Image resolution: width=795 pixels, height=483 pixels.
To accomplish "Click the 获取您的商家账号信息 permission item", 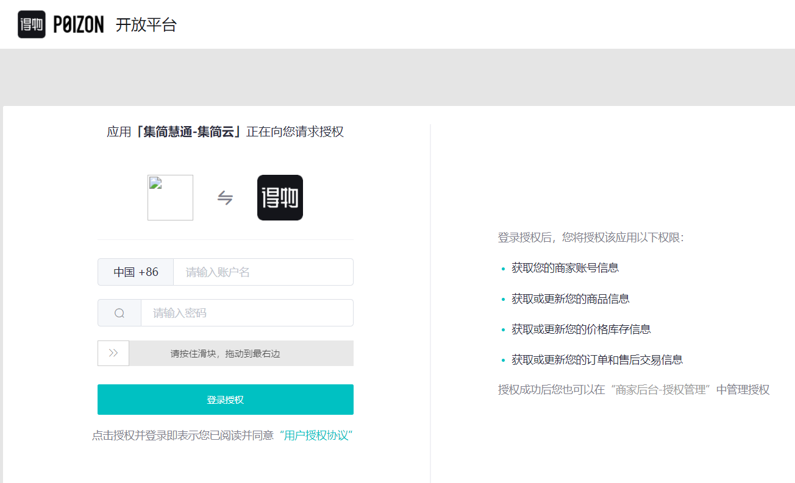I will pyautogui.click(x=565, y=267).
